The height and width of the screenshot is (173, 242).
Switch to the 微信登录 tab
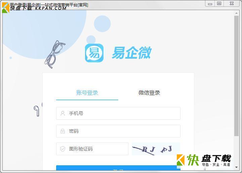point(149,93)
